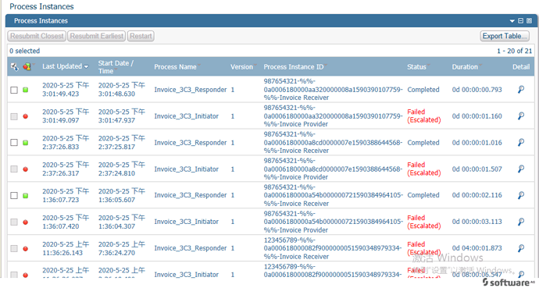Image resolution: width=539 pixels, height=288 pixels.
Task: Sort by Last Updated column arrow
Action: point(86,66)
